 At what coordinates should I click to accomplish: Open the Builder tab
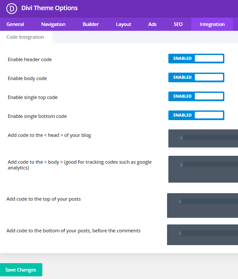click(x=90, y=24)
